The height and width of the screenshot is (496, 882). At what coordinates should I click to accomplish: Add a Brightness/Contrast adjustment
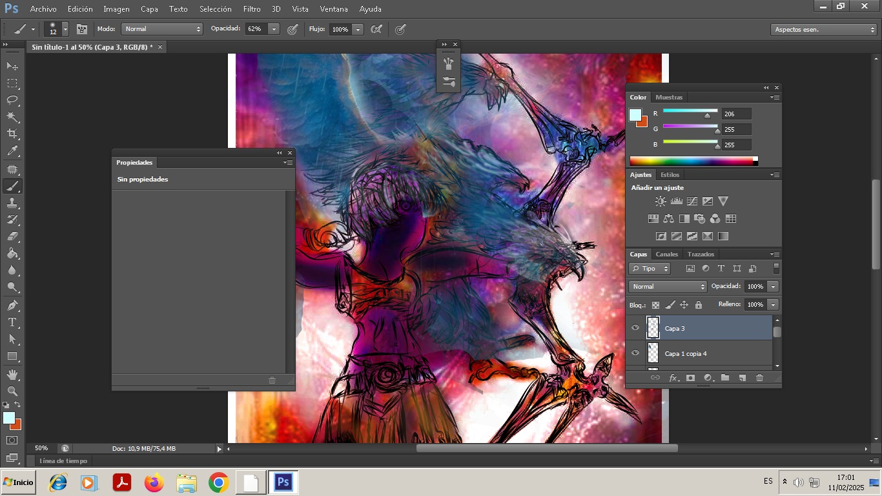pyautogui.click(x=661, y=201)
